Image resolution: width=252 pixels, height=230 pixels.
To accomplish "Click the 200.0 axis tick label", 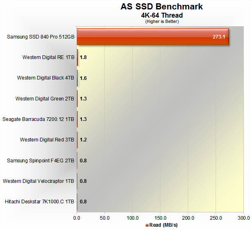I will click(x=188, y=218).
